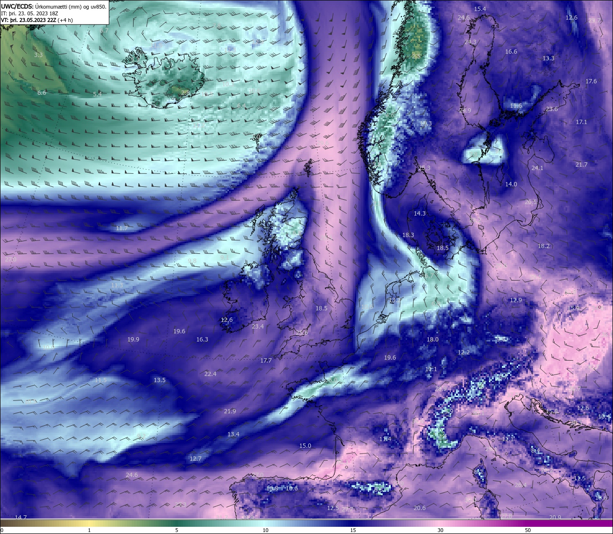
Task: Click the map value '10.8'
Action: [x=272, y=489]
